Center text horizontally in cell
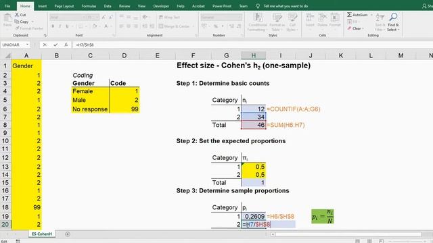Image resolution: width=433 pixels, height=243 pixels. (129, 26)
